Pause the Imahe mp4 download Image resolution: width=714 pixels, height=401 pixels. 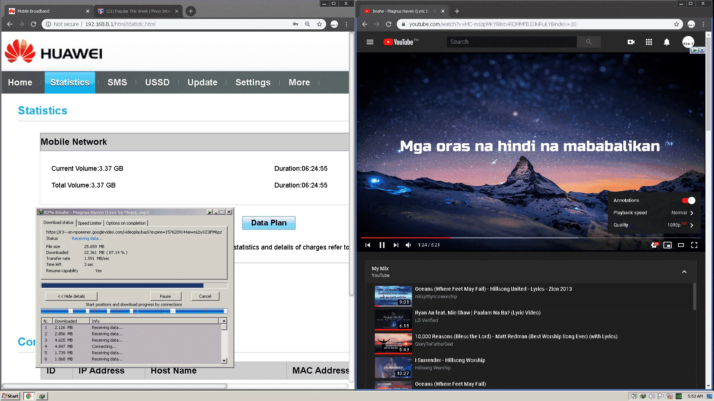pos(165,296)
